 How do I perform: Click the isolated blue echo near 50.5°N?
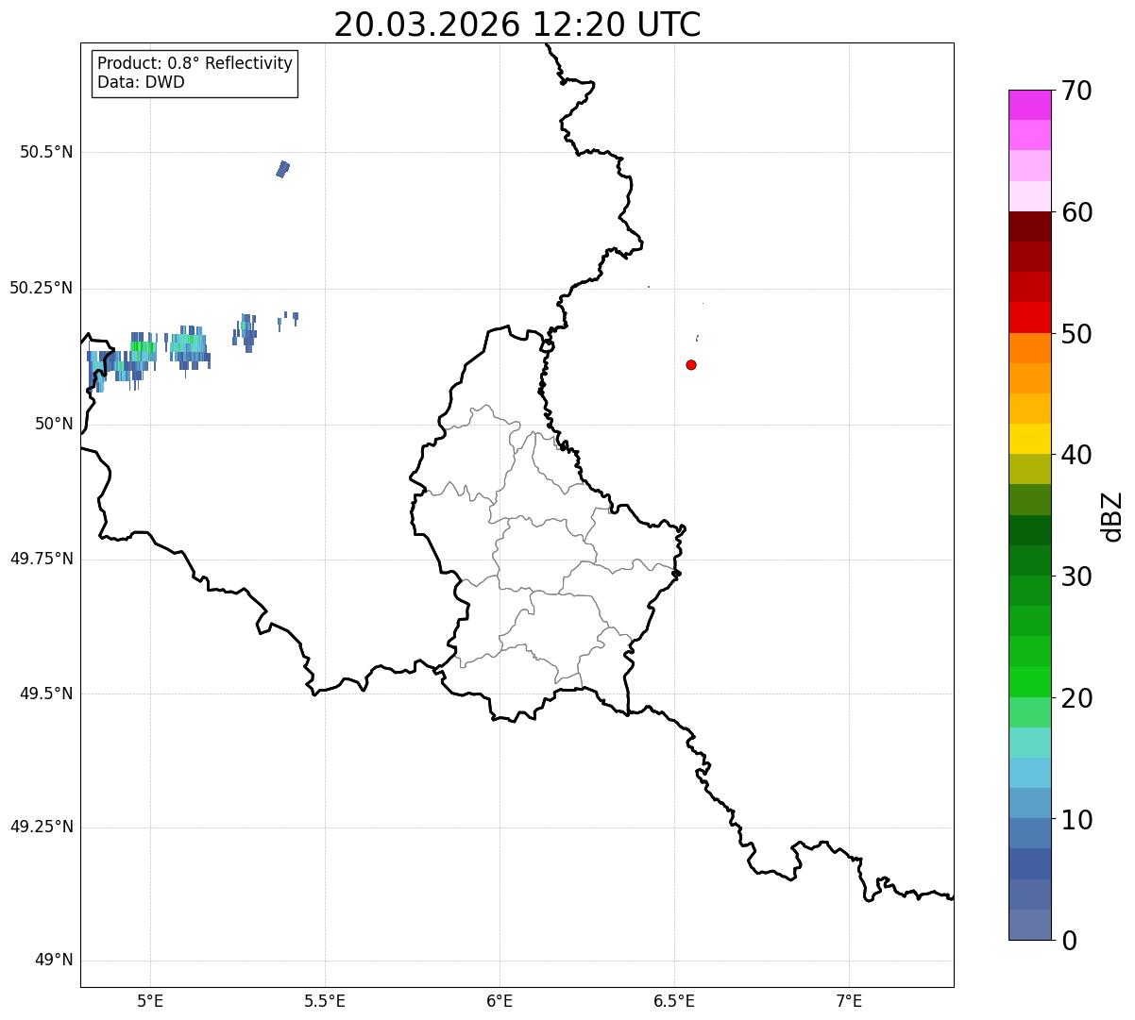click(283, 169)
